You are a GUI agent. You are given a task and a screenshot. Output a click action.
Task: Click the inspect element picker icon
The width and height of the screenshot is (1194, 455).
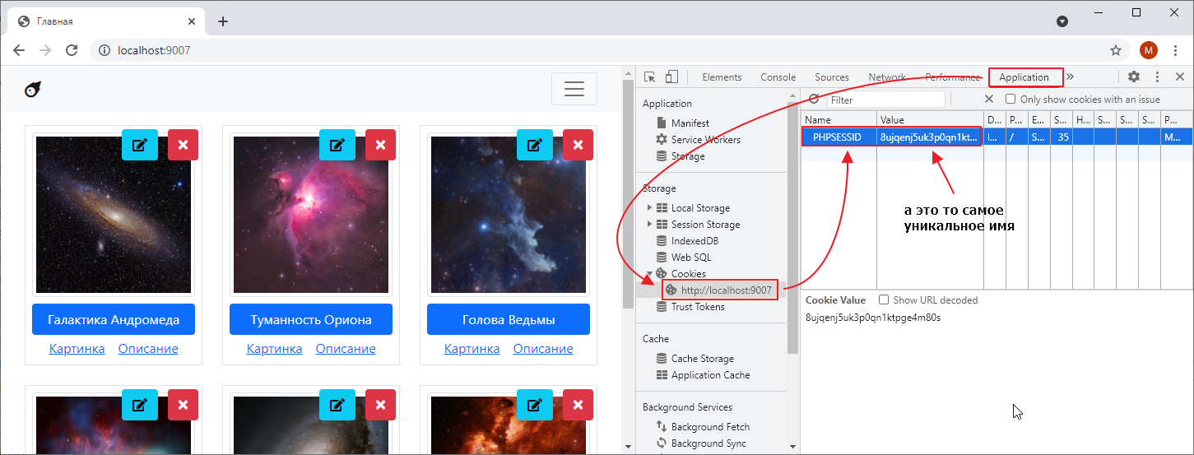649,77
